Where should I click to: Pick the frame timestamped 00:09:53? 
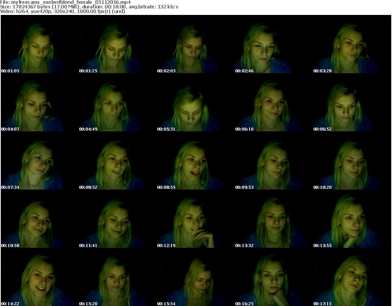(x=274, y=160)
